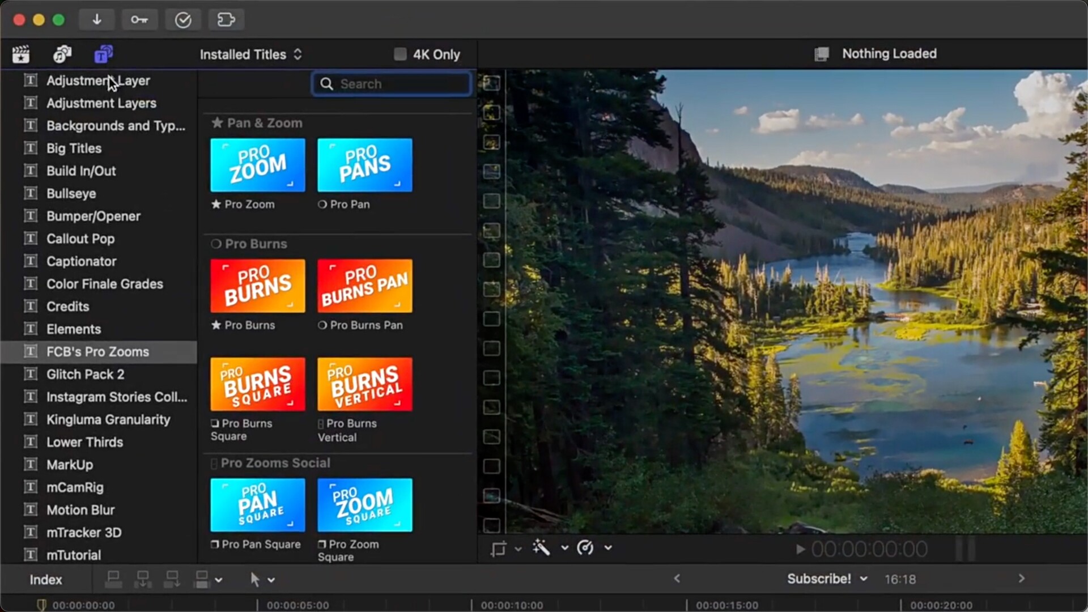Screen dimensions: 1088x612
Task: Open the Installed Titles popup menu
Action: [x=251, y=54]
